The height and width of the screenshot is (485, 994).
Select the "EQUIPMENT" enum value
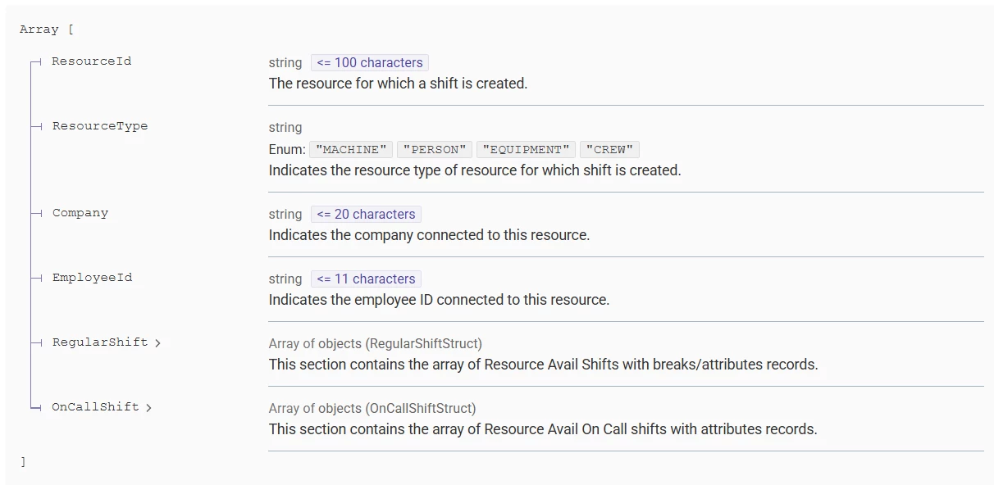pos(526,150)
